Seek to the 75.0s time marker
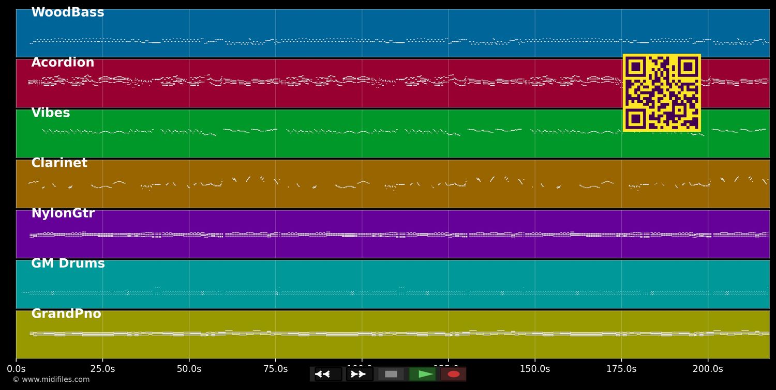The image size is (776, 390). 275,369
